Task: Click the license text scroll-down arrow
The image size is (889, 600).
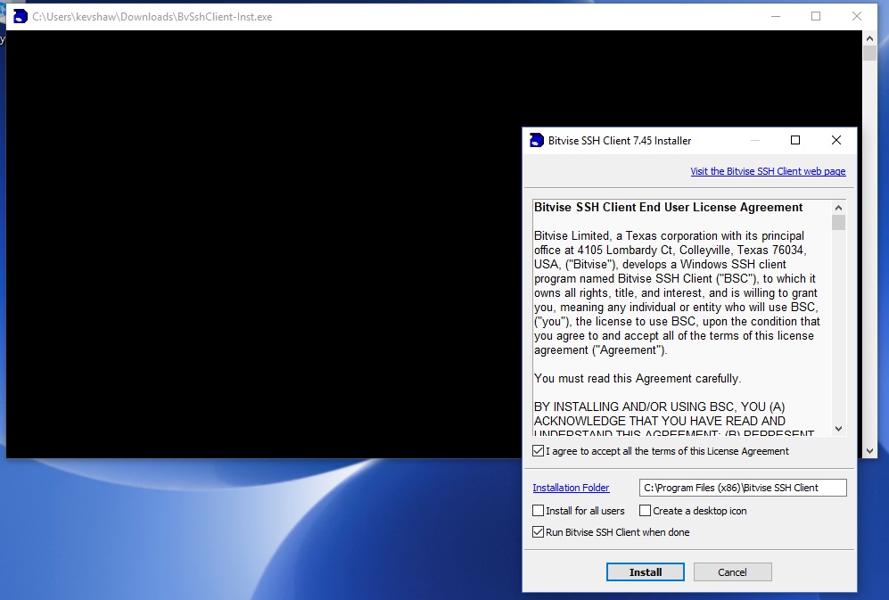Action: (x=838, y=429)
